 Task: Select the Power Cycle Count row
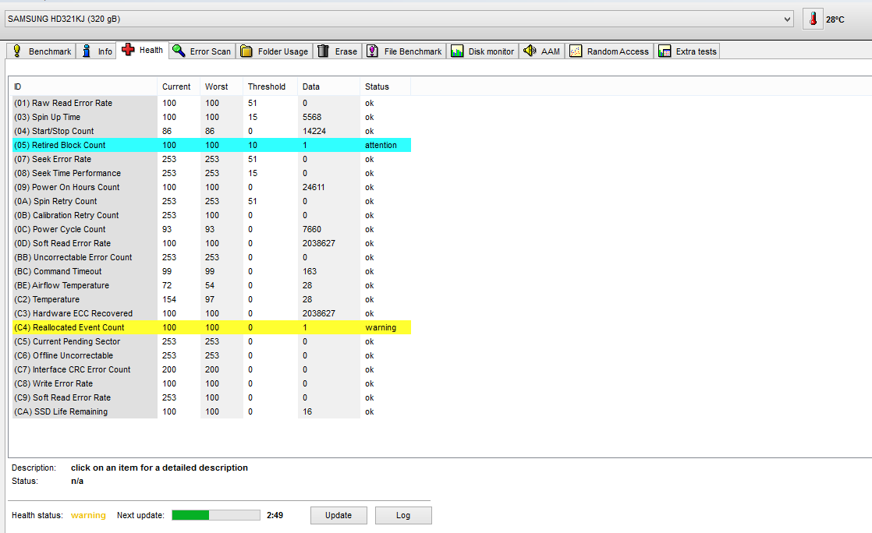pos(212,230)
